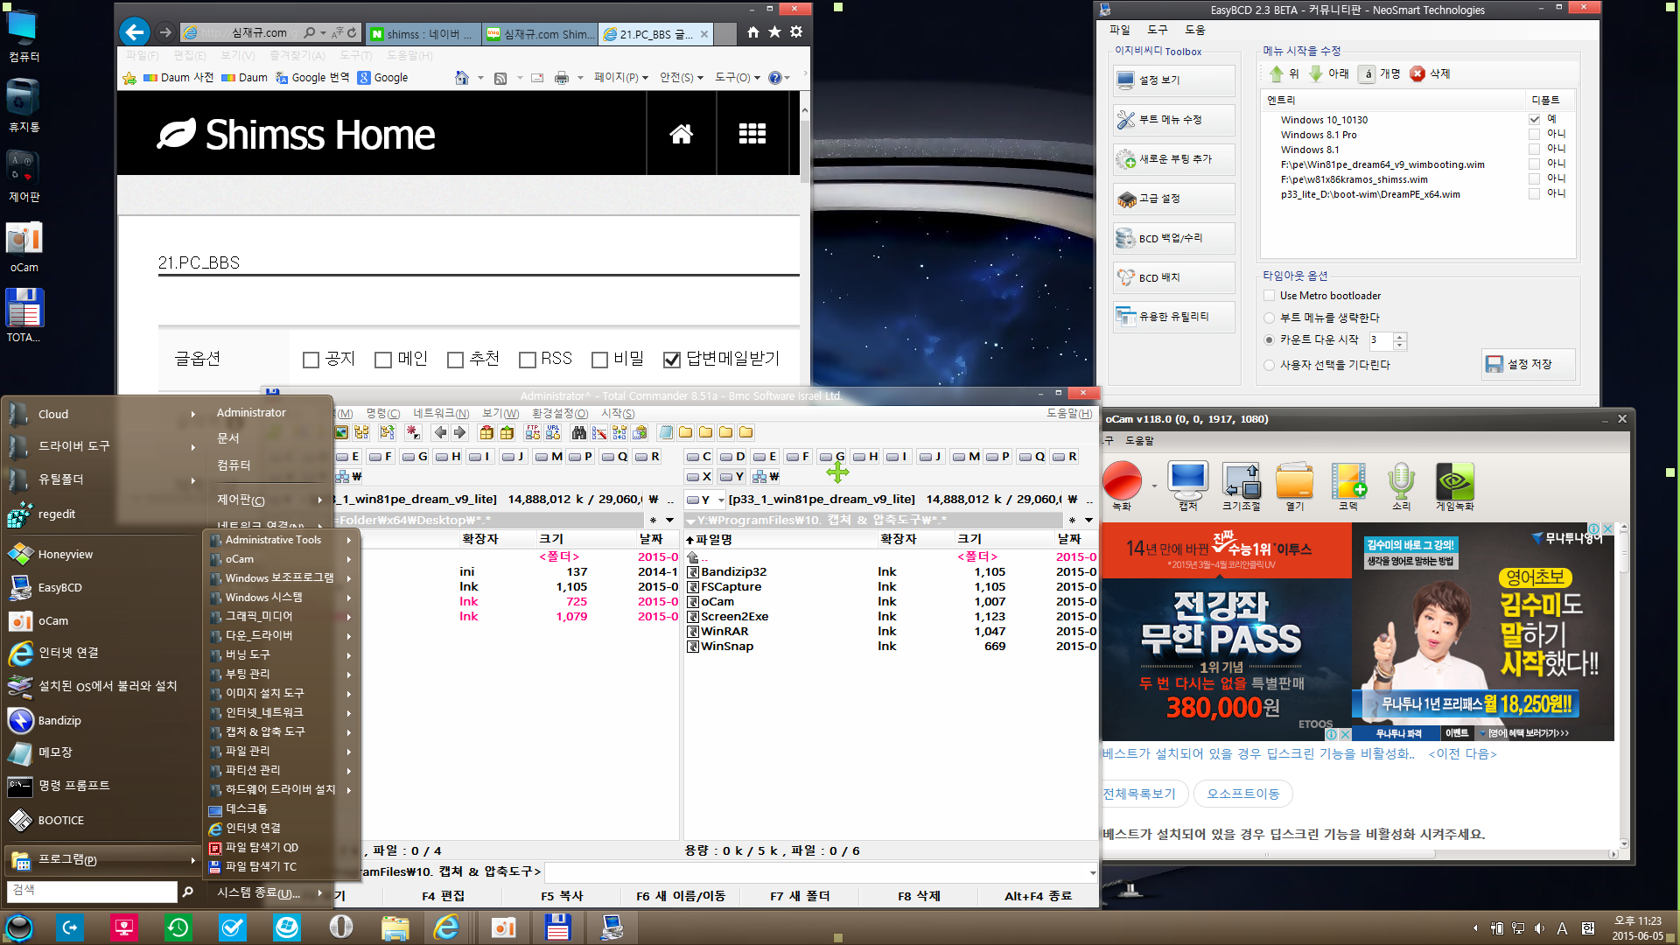Click the oCam red record button
The image size is (1680, 945).
(1122, 480)
